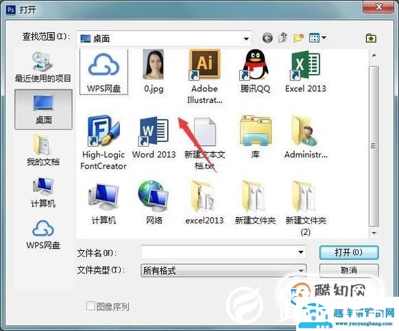Go to 计算机 in places sidebar
Image resolution: width=399 pixels, height=331 pixels.
[x=43, y=193]
